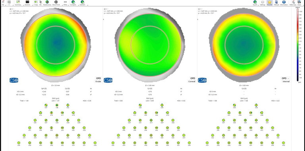Screen dimensions: 305x151
Task: Click the Compare exams icon
Action: tap(73, 2)
